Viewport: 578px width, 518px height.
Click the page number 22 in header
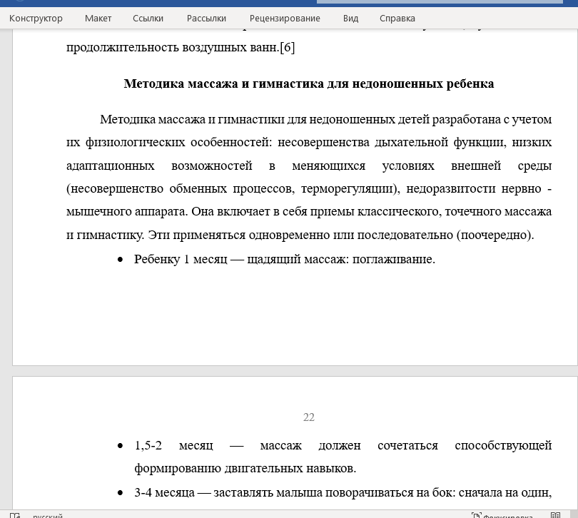point(308,417)
